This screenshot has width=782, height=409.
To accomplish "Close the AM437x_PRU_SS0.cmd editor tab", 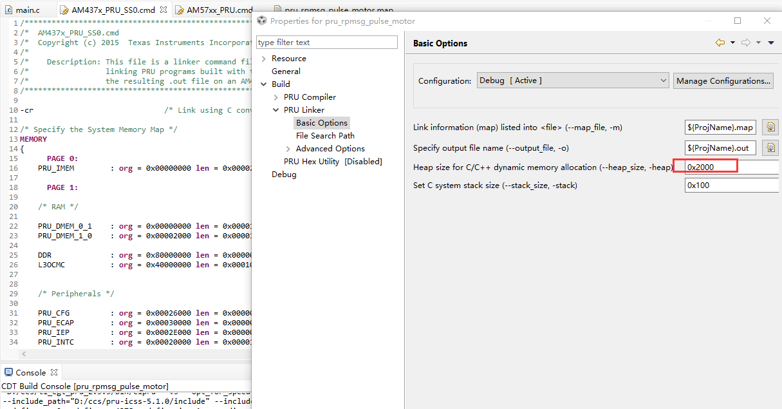I will (163, 10).
